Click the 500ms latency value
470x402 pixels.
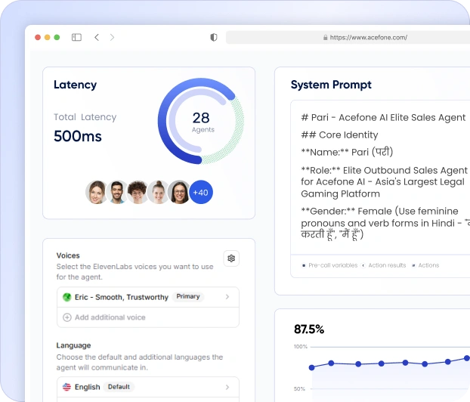pos(78,136)
